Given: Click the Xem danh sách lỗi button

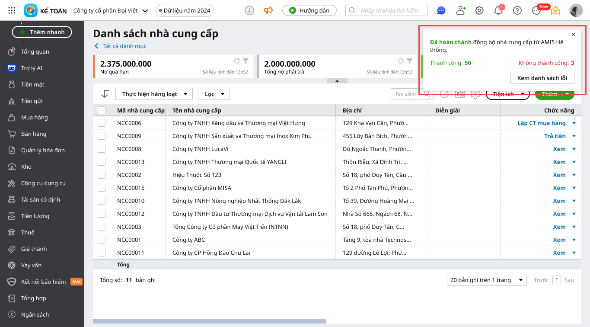Looking at the screenshot, I should (542, 78).
